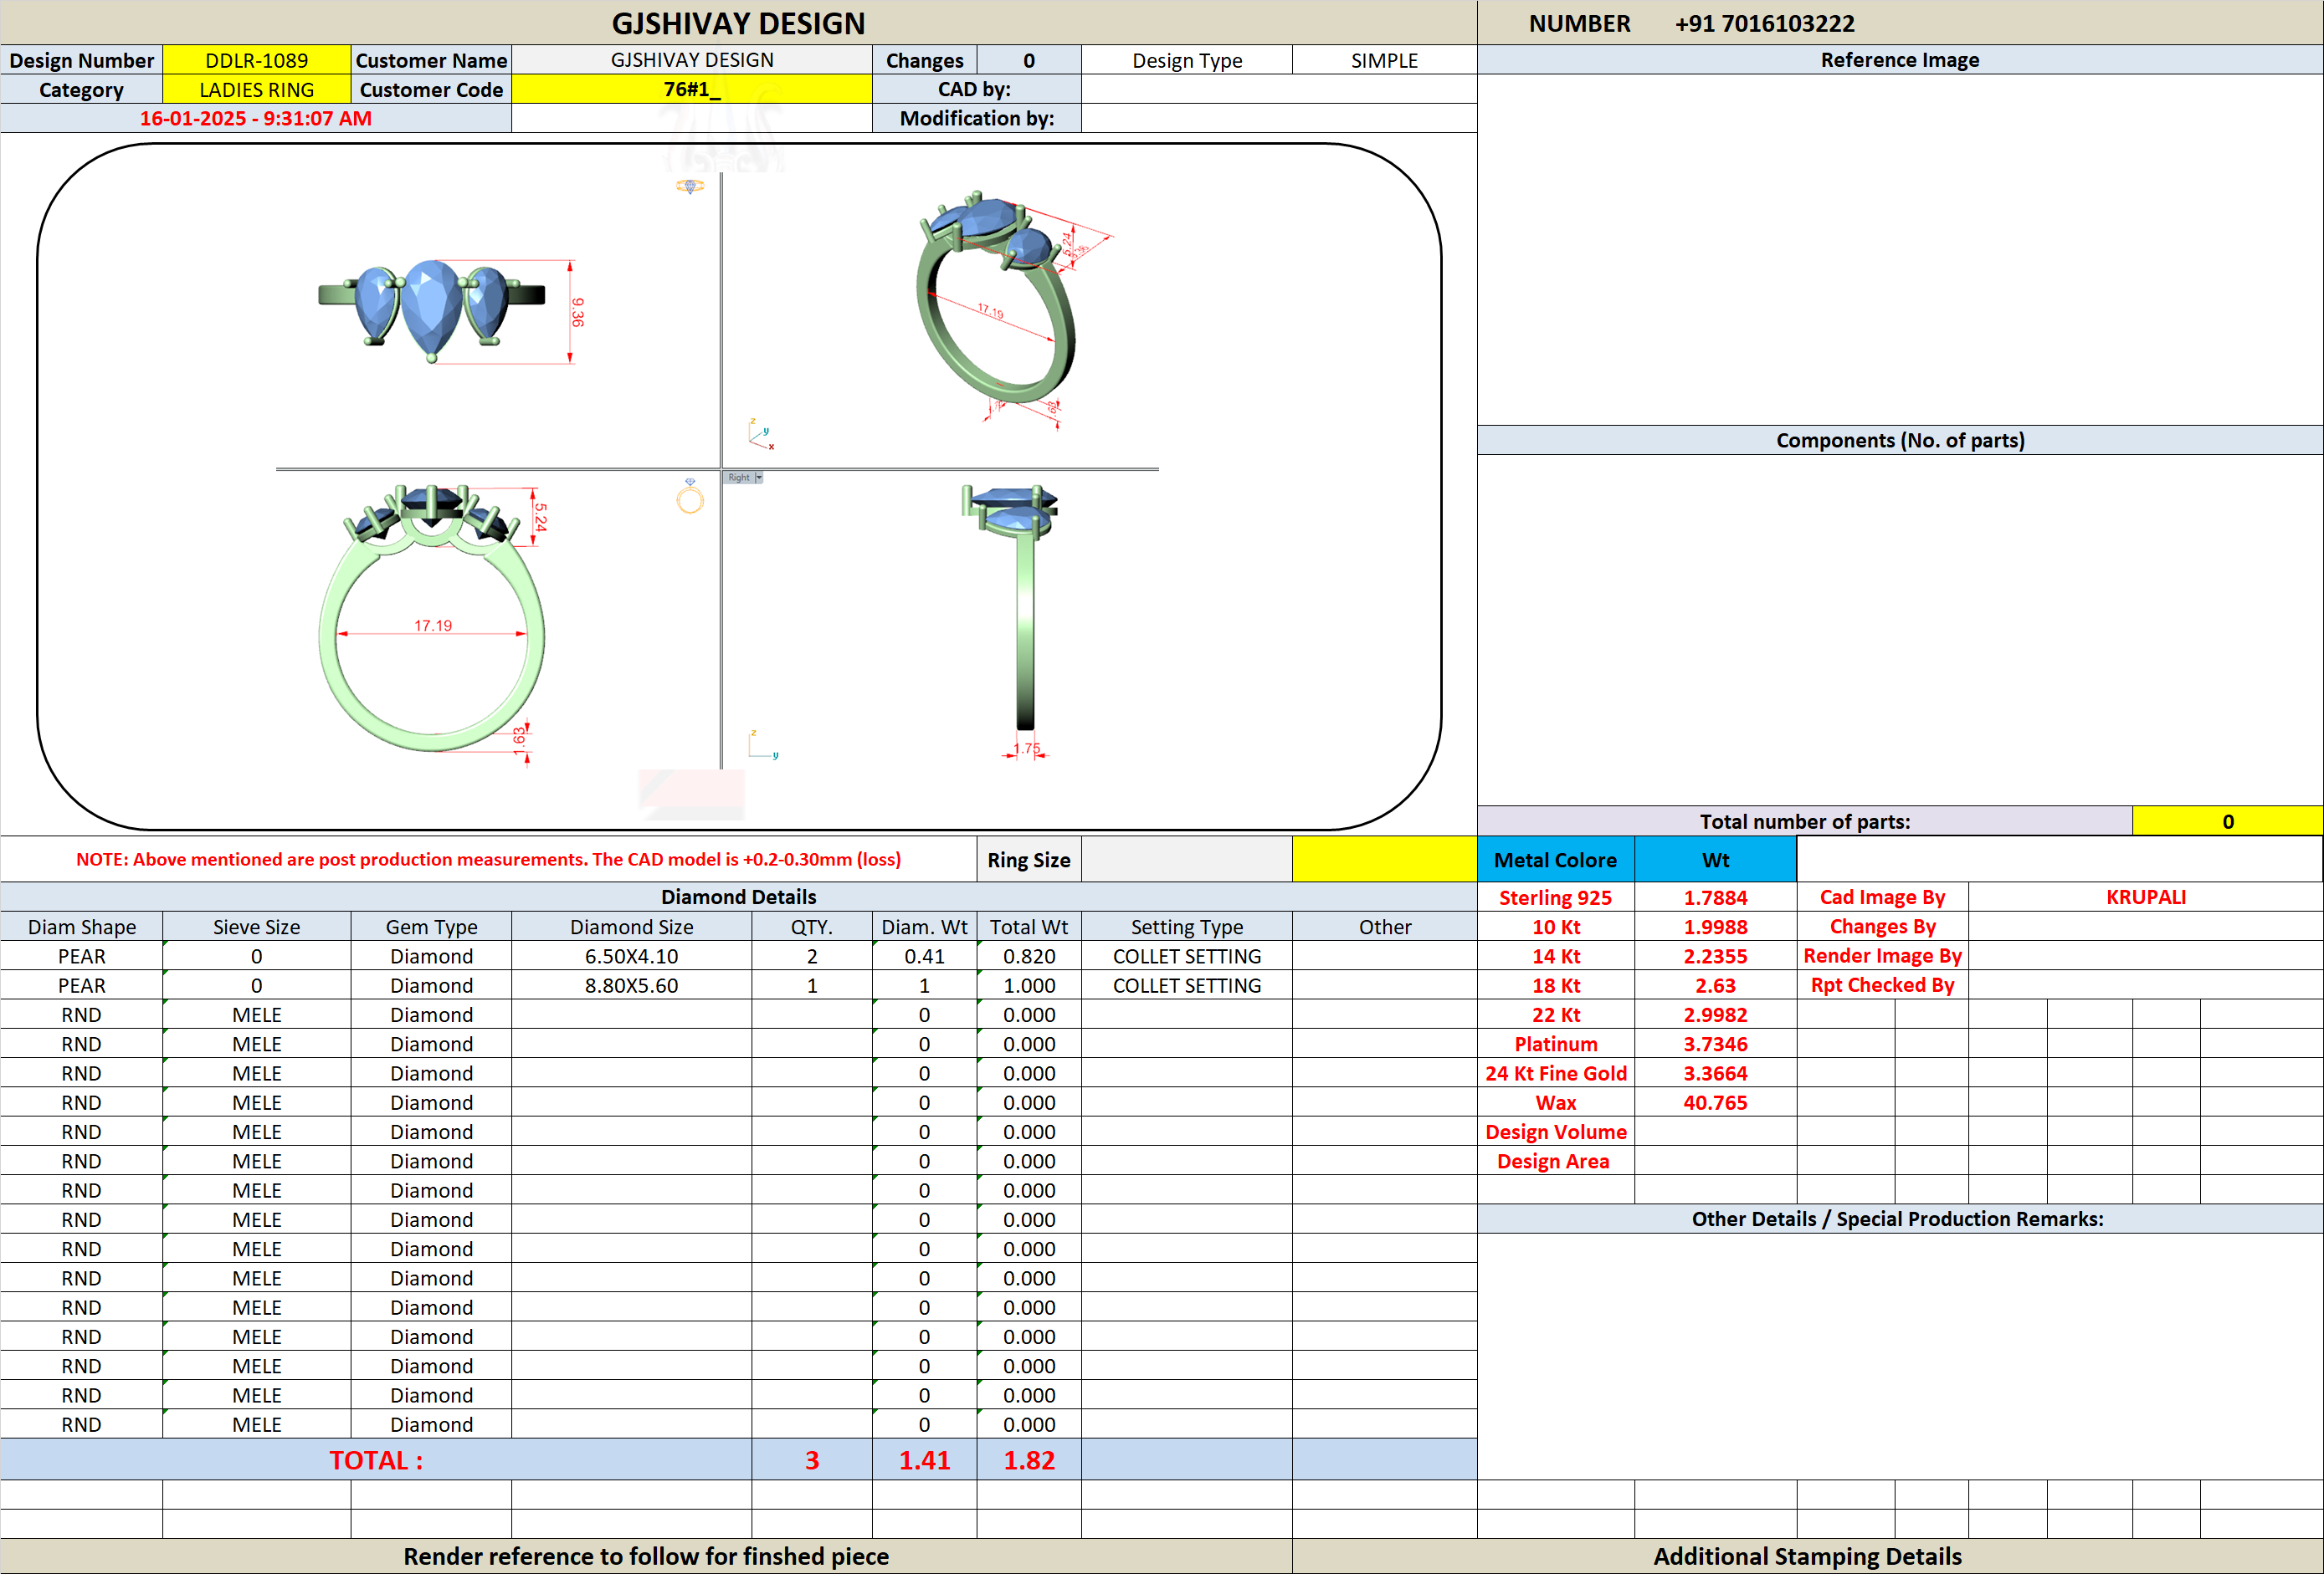
Task: Select the 24 Kt Fine Gold weight 3.3664
Action: click(1715, 1072)
